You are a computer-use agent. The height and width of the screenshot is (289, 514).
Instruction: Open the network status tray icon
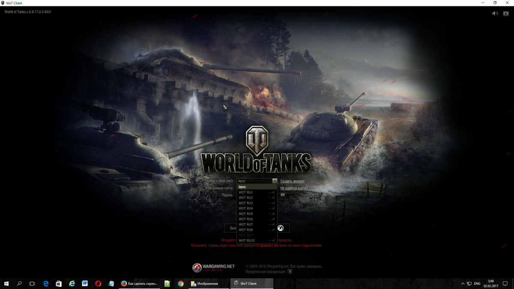tap(469, 283)
